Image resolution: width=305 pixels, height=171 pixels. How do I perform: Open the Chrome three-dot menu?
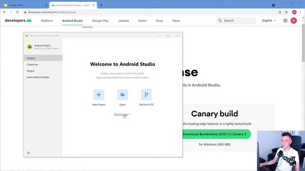coord(301,12)
